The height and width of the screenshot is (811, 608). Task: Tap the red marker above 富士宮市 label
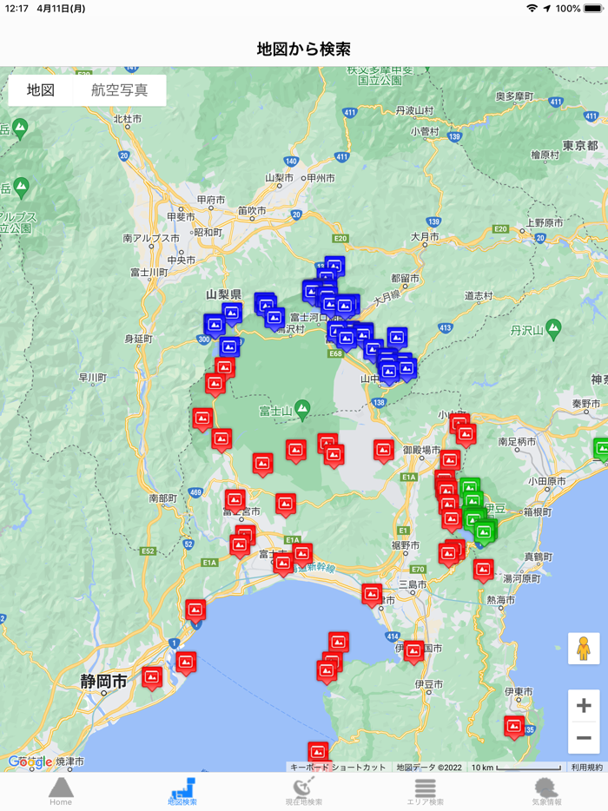point(235,500)
